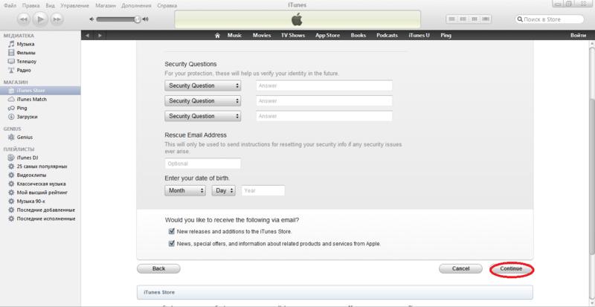Click the search magnifier icon
Image resolution: width=595 pixels, height=307 pixels.
point(520,19)
